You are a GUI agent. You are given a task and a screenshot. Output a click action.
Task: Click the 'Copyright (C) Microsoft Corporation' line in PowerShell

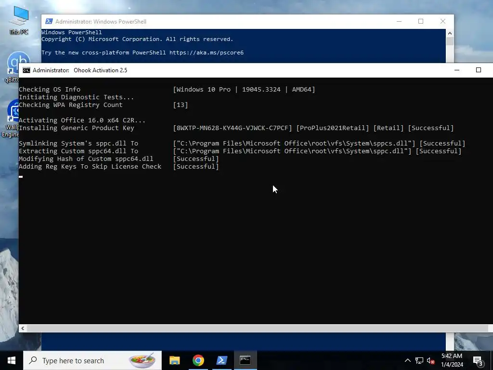pos(137,39)
